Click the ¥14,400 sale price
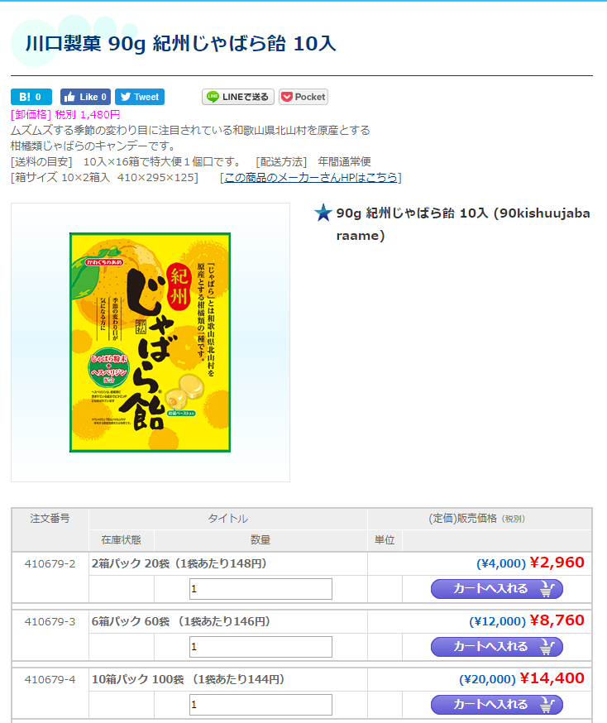This screenshot has width=607, height=723. (x=552, y=678)
